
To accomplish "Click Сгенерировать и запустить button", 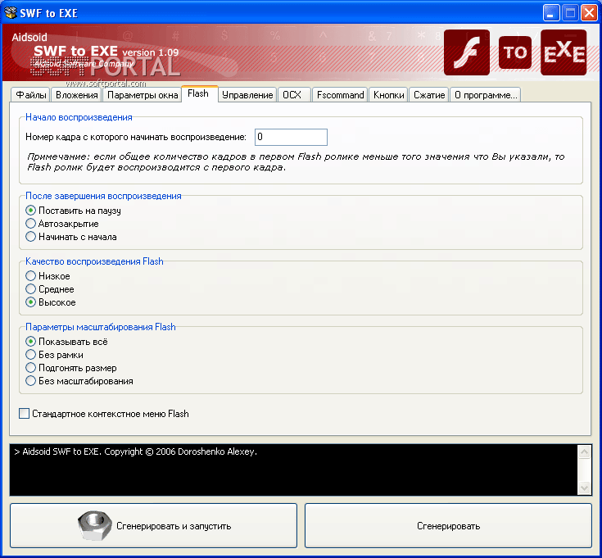I will (154, 525).
